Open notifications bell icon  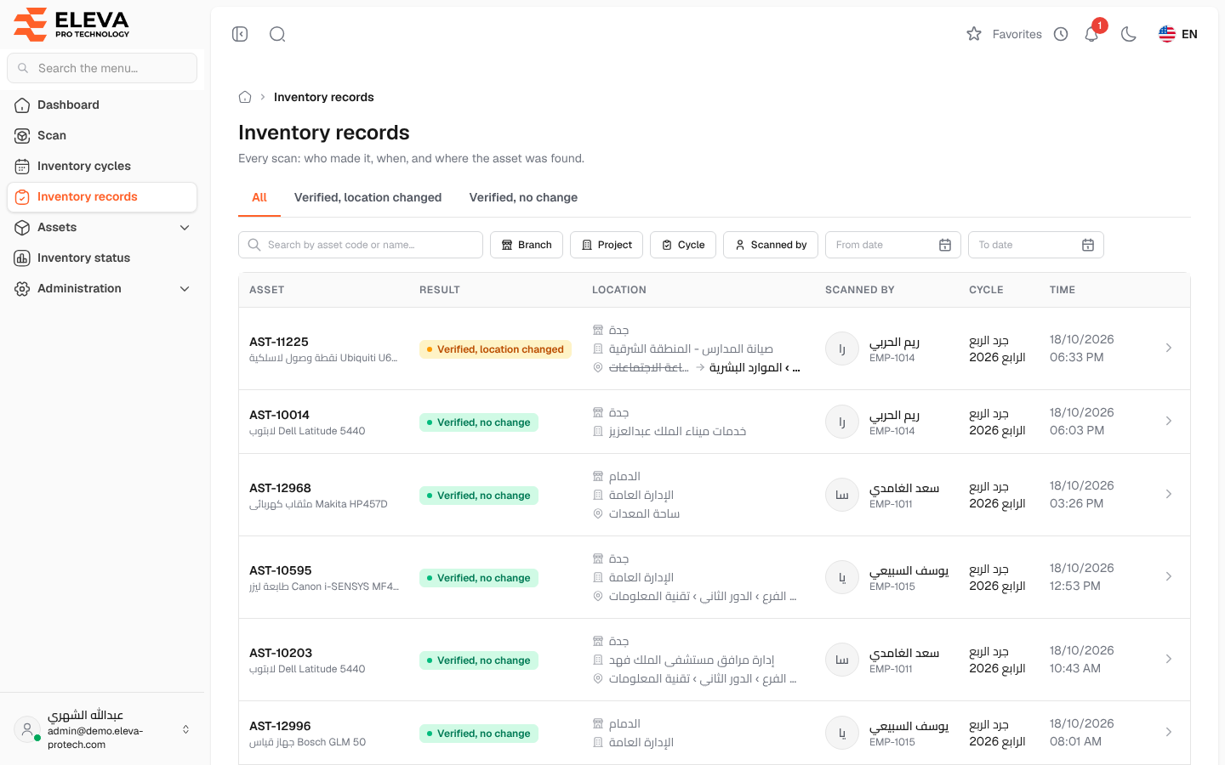pyautogui.click(x=1091, y=34)
